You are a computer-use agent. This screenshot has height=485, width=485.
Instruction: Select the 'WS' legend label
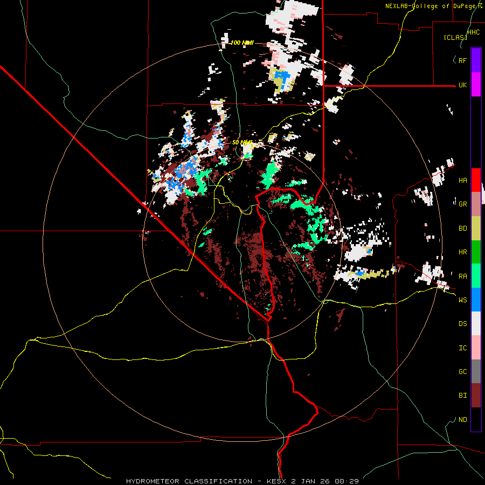click(x=462, y=300)
